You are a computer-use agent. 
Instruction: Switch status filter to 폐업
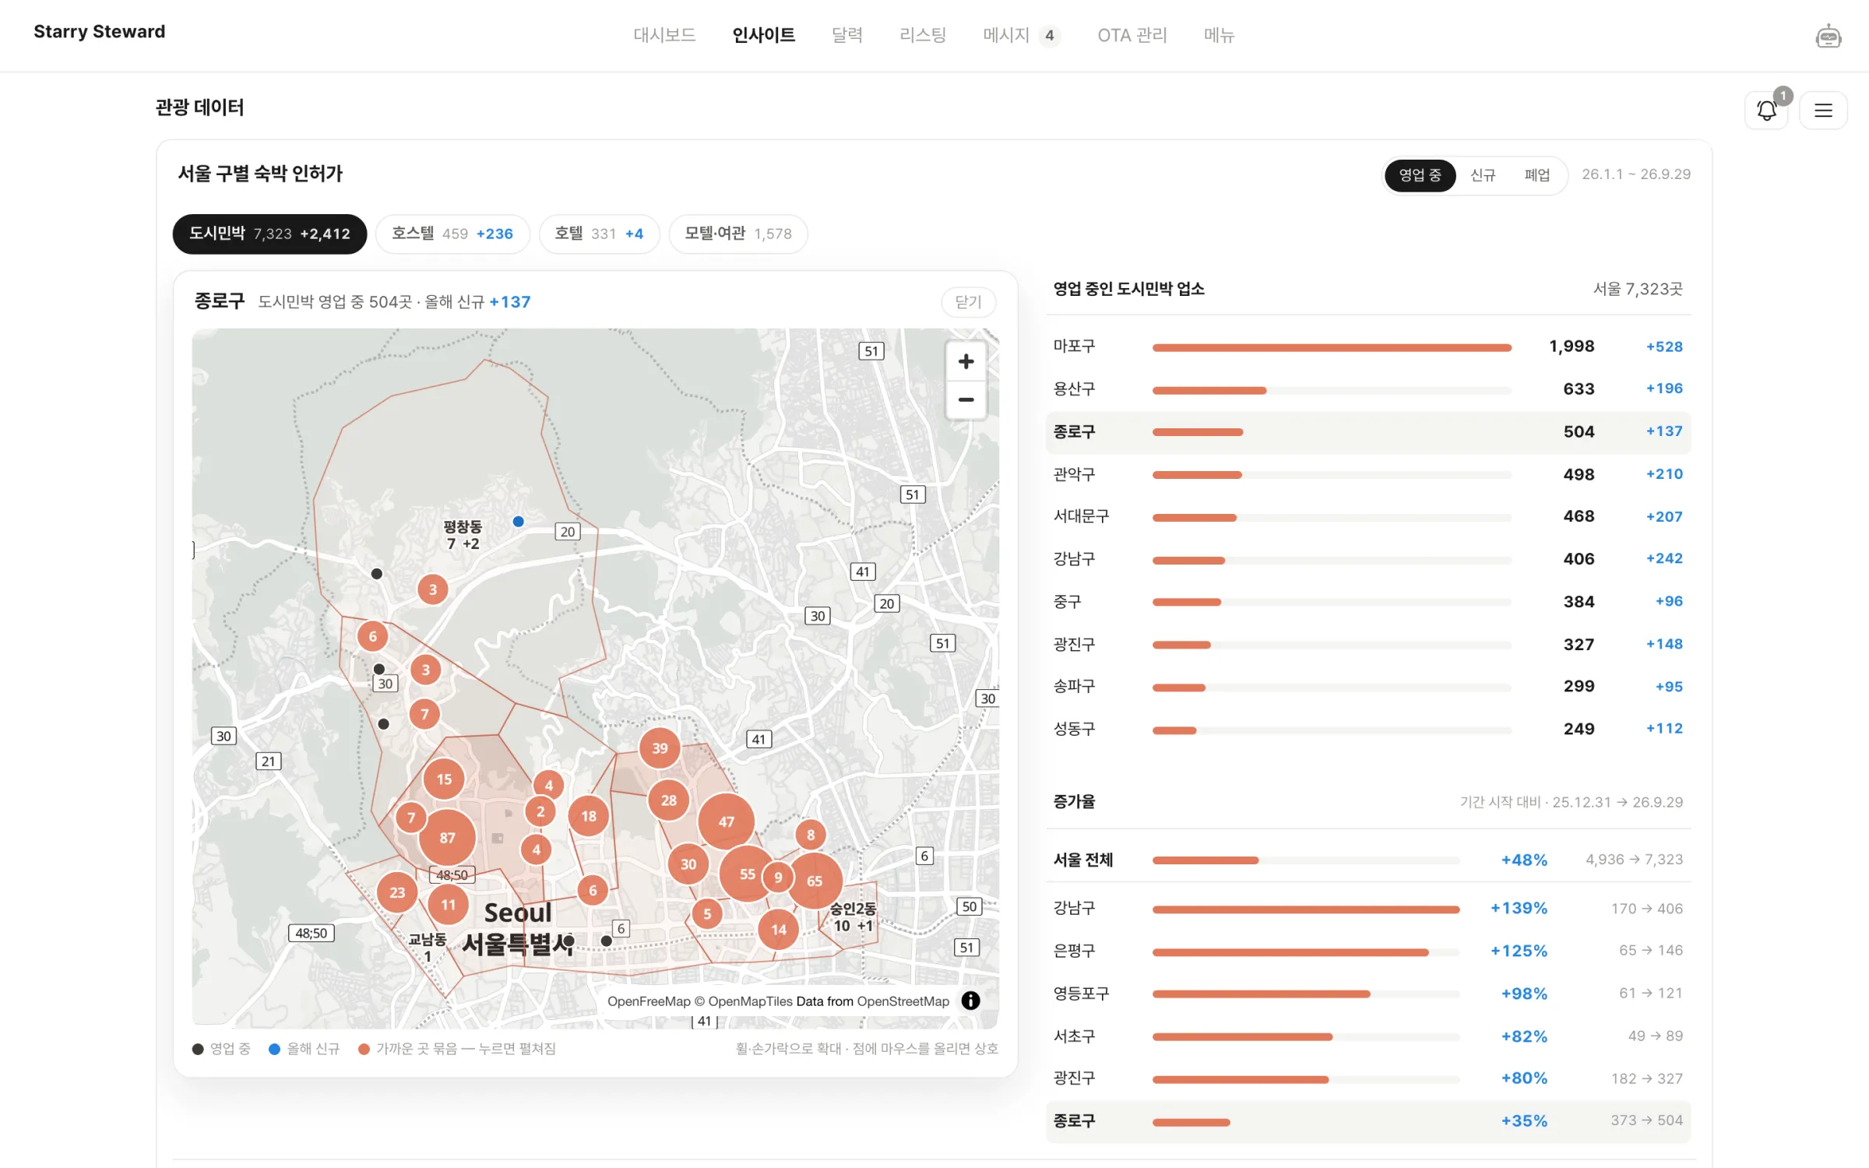pos(1536,175)
